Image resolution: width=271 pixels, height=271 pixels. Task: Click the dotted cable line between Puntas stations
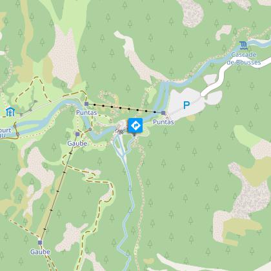click(125, 108)
